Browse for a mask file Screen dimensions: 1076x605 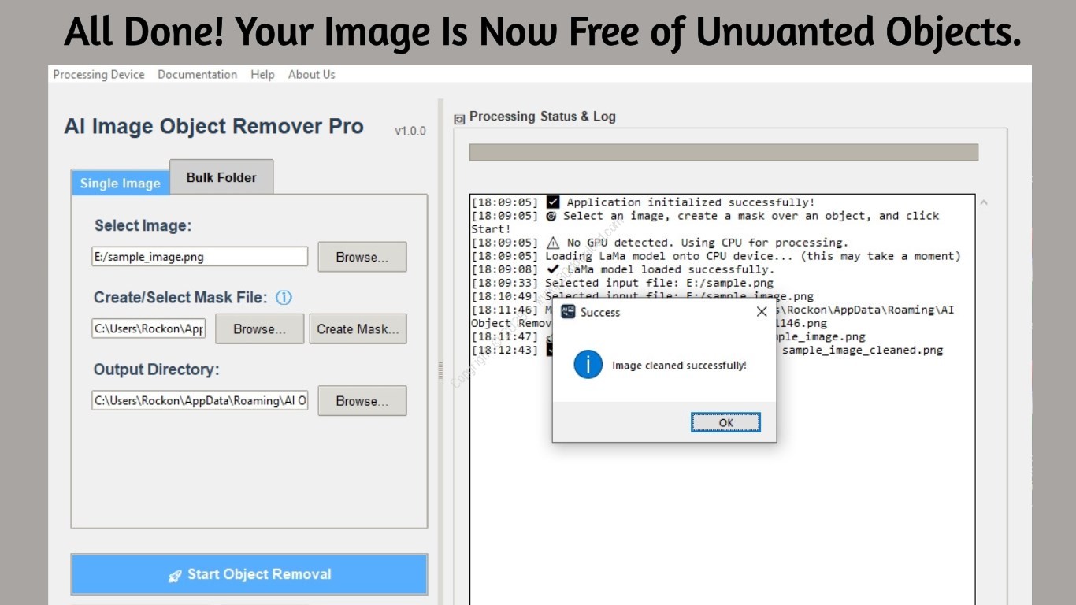pos(259,329)
